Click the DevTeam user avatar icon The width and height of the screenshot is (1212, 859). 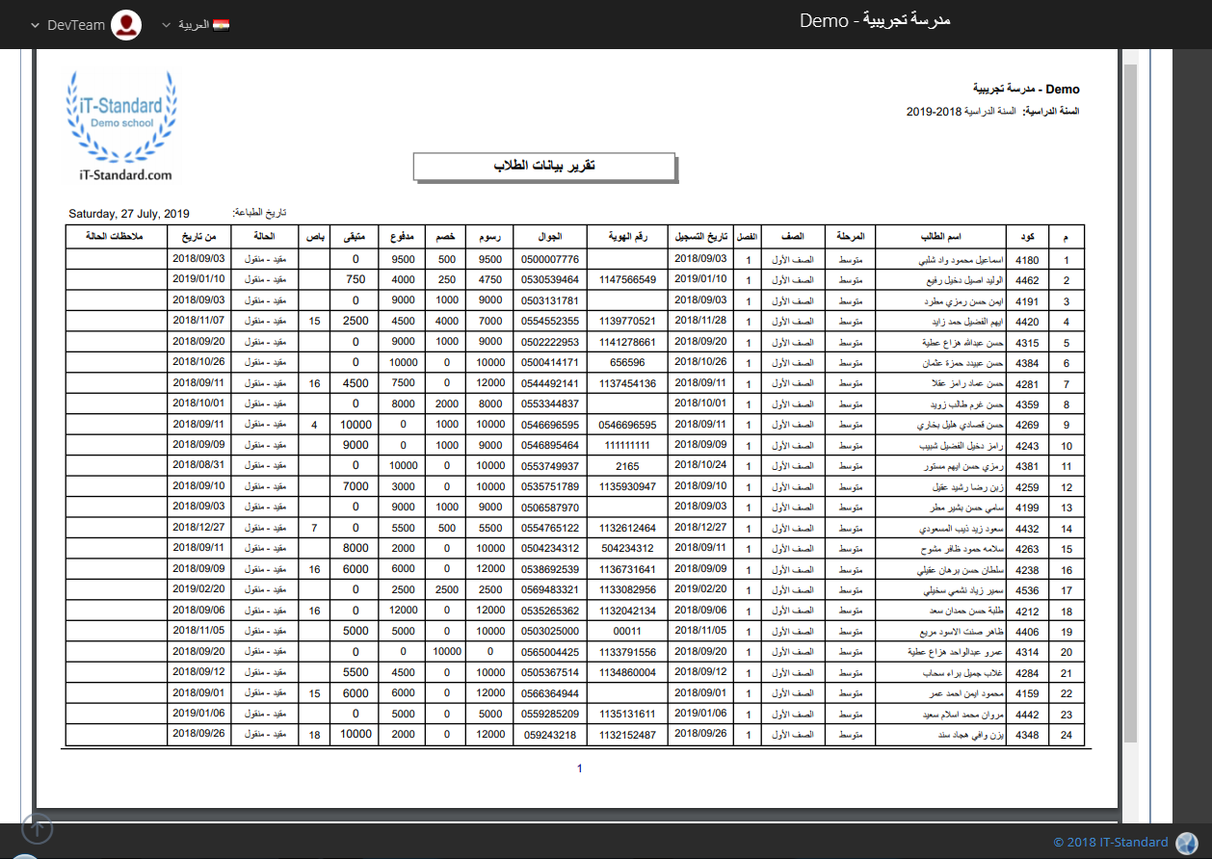coord(126,25)
